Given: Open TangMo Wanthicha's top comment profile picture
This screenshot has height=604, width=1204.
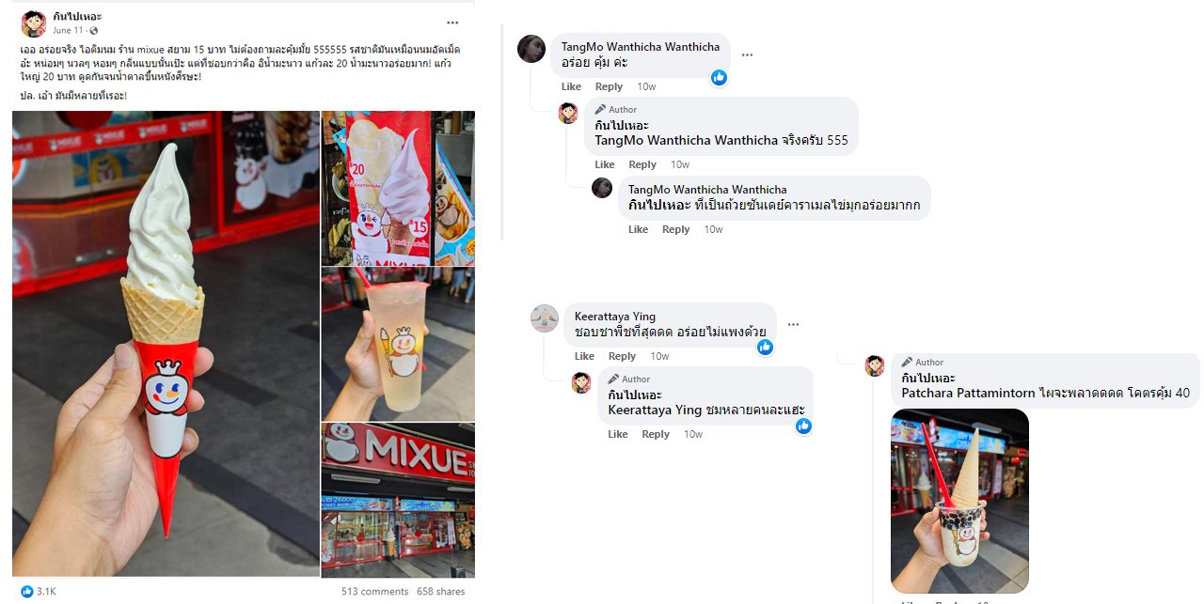Looking at the screenshot, I should click(x=531, y=49).
